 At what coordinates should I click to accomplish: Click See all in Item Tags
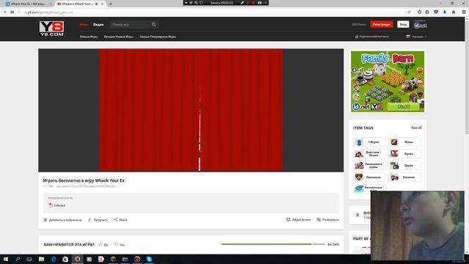tap(416, 128)
